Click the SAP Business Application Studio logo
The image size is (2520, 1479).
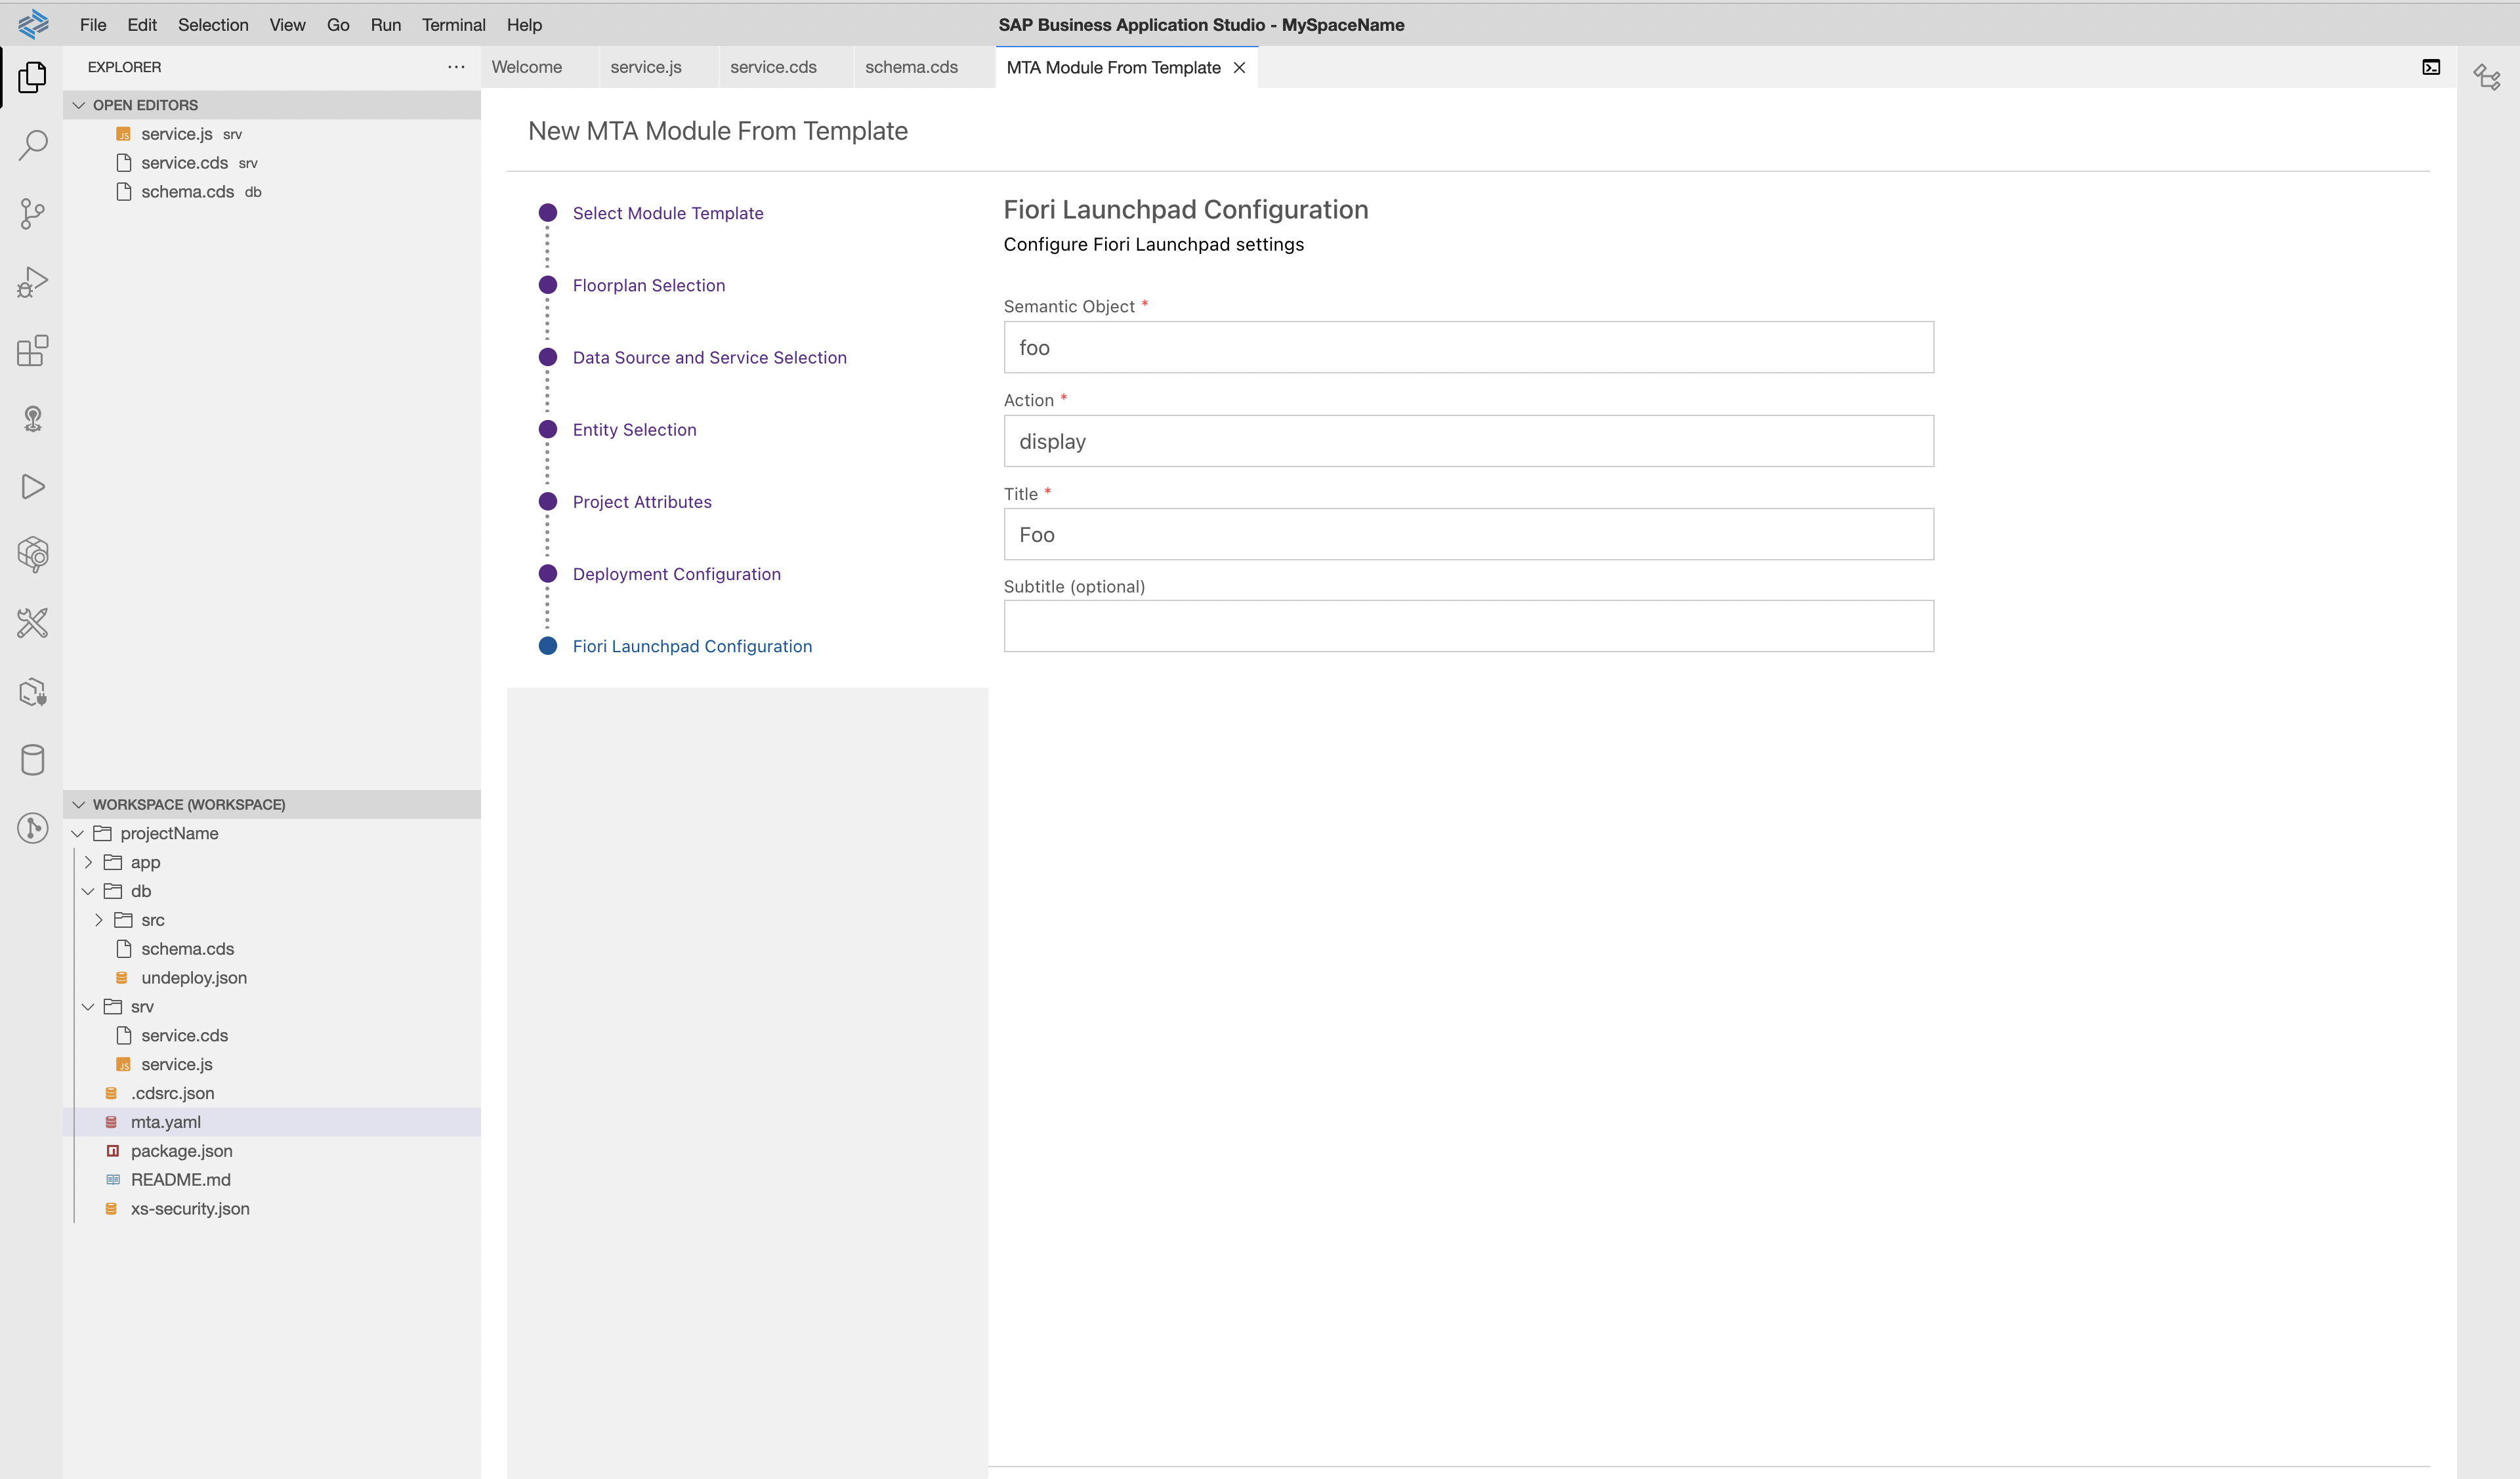32,23
